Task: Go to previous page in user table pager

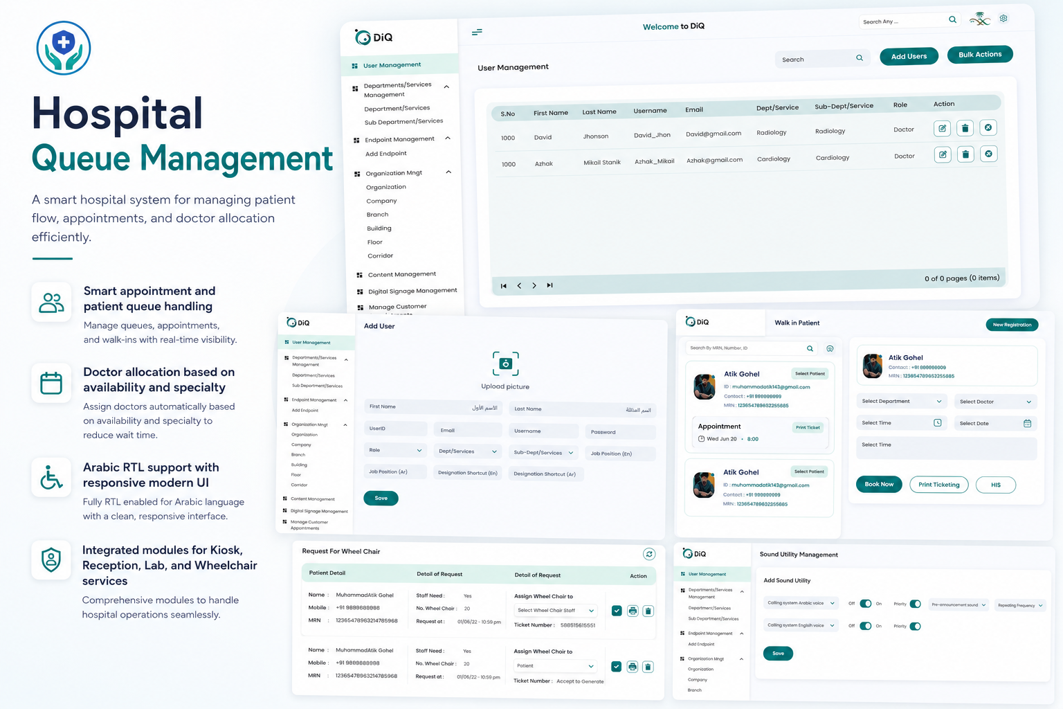Action: [x=519, y=286]
